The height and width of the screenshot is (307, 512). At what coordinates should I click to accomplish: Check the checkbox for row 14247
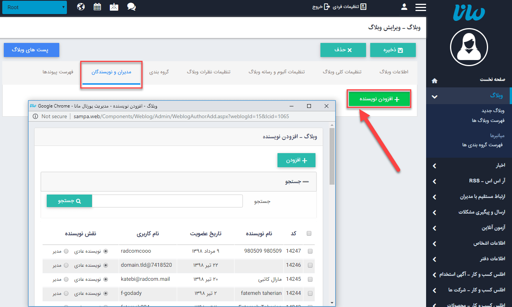[310, 251]
